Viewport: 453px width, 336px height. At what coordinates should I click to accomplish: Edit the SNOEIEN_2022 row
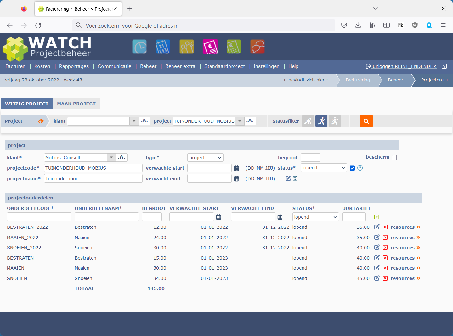(377, 247)
